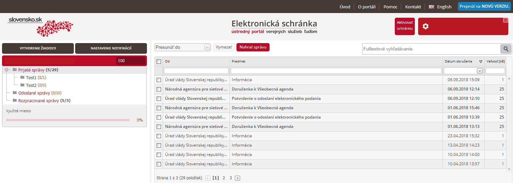Click the Od column filter field
Screen dimensions: 513x183
click(196, 71)
